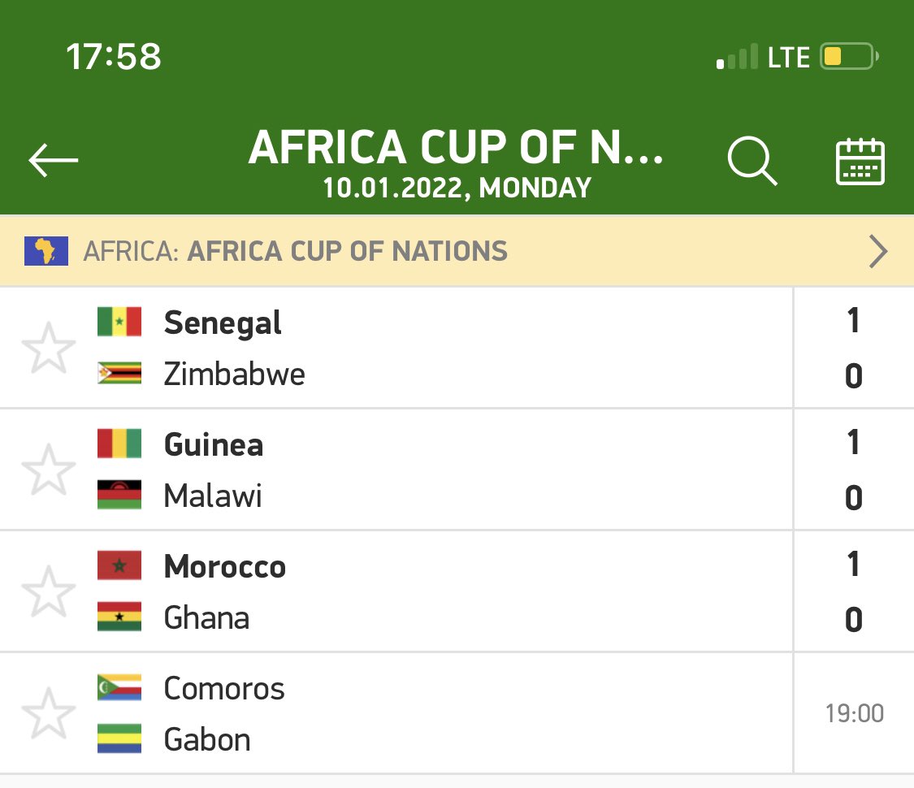Open the Ghana team name
914x788 pixels.
[x=206, y=618]
